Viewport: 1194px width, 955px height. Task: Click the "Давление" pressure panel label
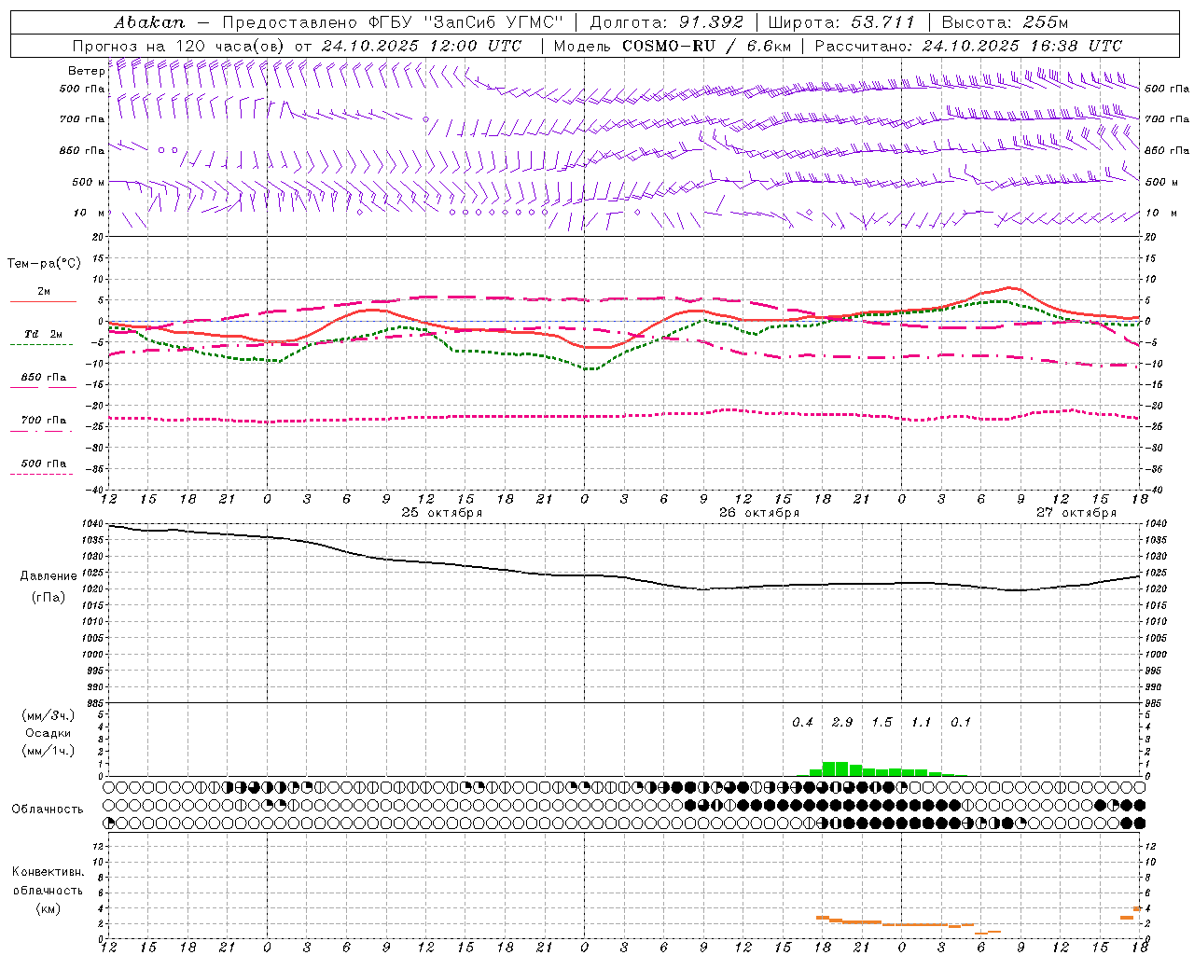[x=49, y=576]
